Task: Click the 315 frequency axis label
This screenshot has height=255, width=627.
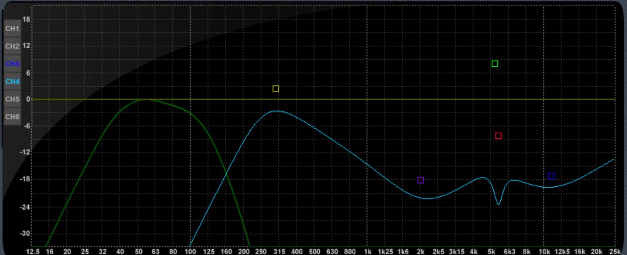Action: point(278,251)
